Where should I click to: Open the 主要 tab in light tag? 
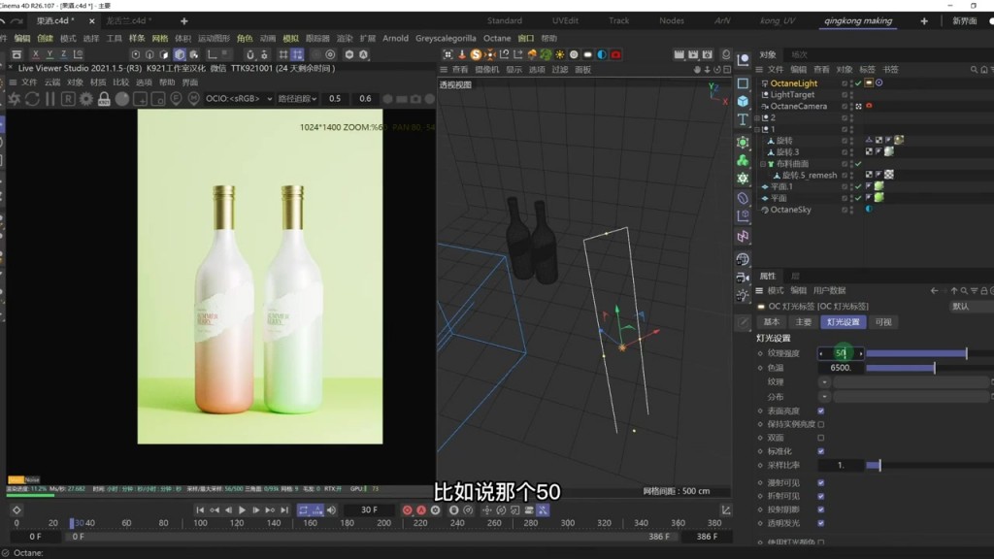pos(803,322)
